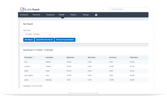Image resolution: width=167 pixels, height=99 pixels.
Task: Click Pay Period: 7/17/2022 - 7/23/2022 heading
Action: [x=38, y=50]
